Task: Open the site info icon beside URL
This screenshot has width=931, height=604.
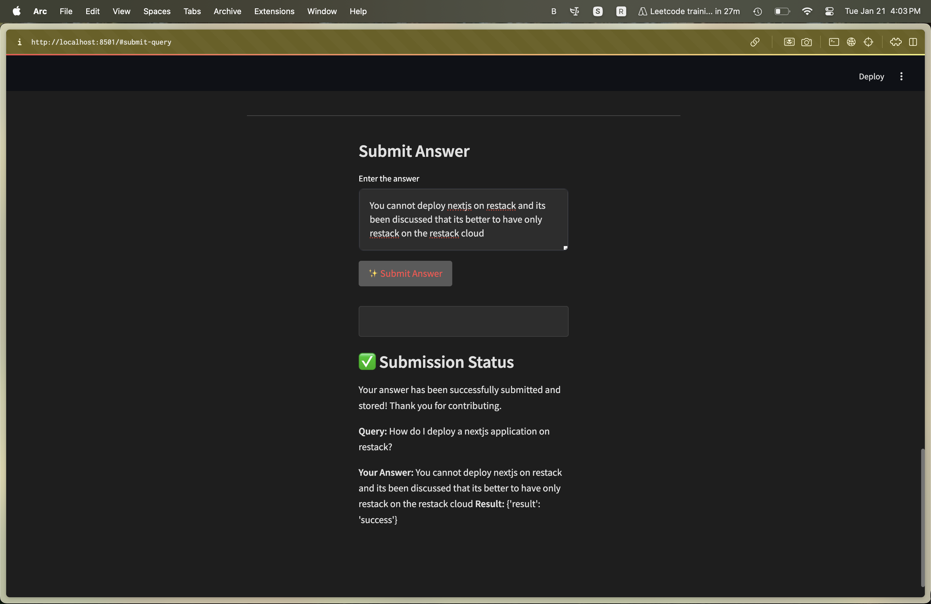Action: pos(19,42)
